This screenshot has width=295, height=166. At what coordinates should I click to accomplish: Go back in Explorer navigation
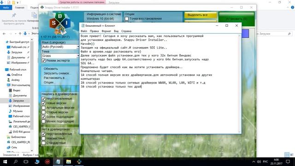pyautogui.click(x=4, y=34)
